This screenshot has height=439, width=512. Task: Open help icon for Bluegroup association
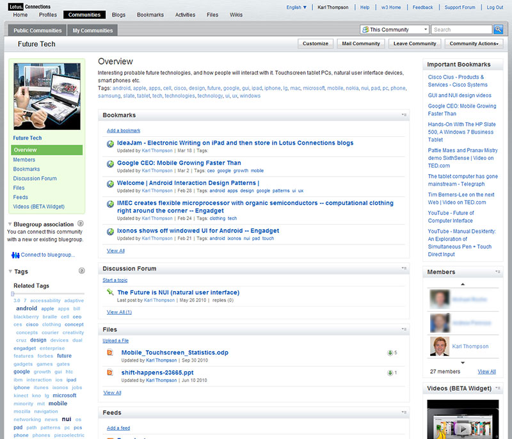click(81, 223)
